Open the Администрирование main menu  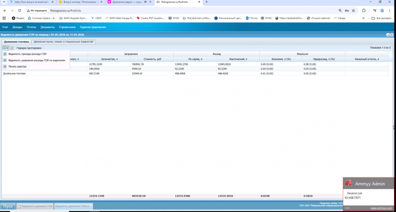click(x=93, y=27)
